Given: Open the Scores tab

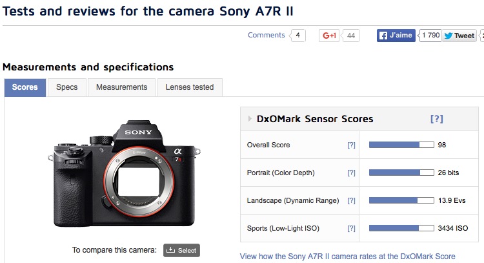Looking at the screenshot, I should pos(25,87).
